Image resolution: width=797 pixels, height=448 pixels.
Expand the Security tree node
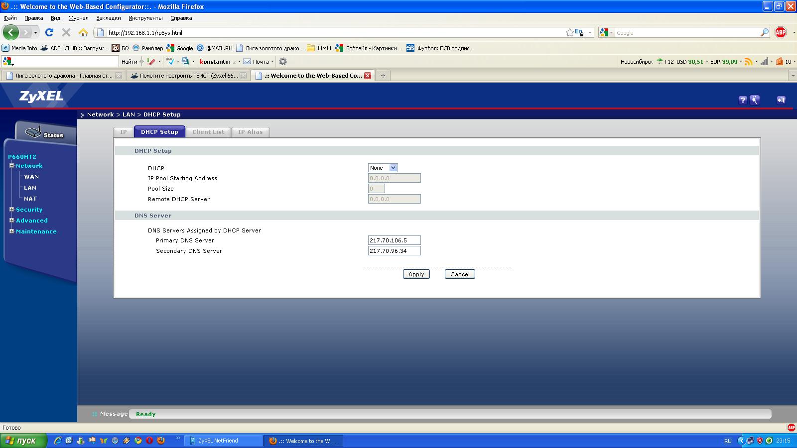[x=11, y=210]
